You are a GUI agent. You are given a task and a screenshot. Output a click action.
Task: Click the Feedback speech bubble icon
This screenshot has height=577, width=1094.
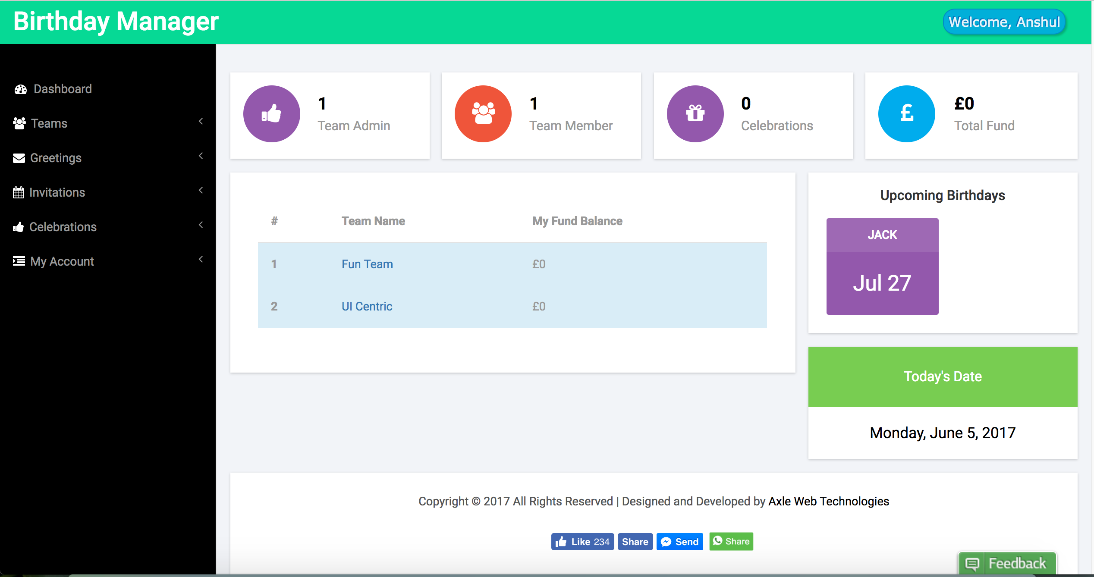(972, 564)
